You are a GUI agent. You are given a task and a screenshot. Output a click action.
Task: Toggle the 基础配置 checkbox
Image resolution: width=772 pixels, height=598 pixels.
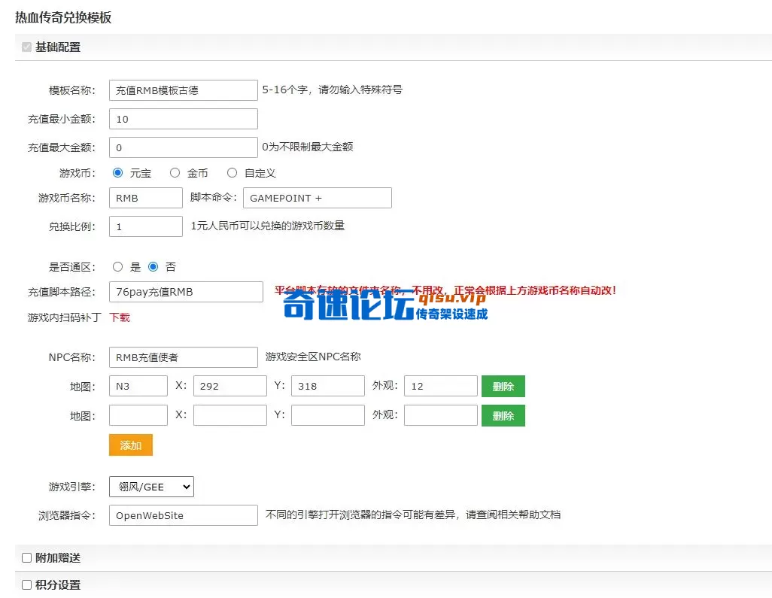coord(26,47)
